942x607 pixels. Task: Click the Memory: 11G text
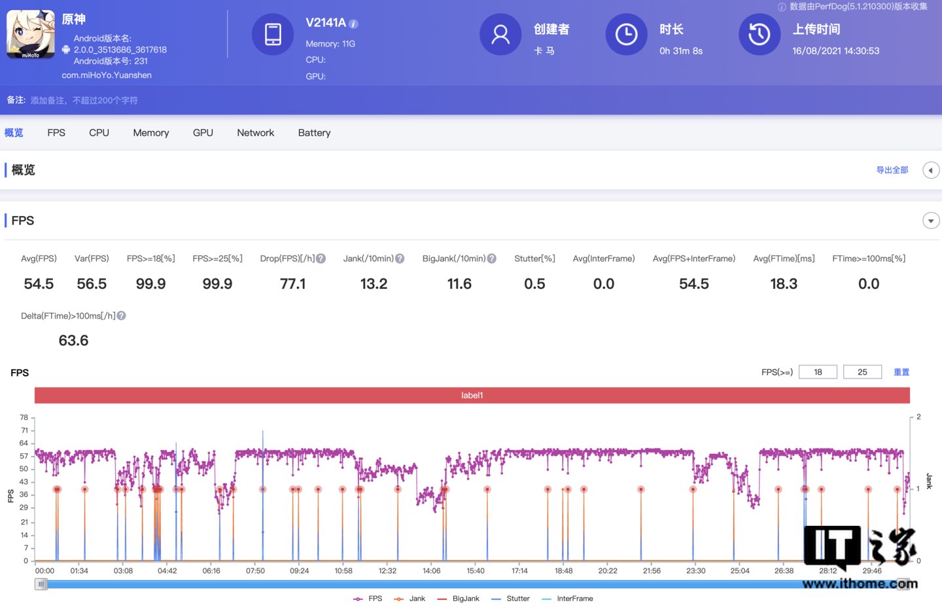click(330, 44)
